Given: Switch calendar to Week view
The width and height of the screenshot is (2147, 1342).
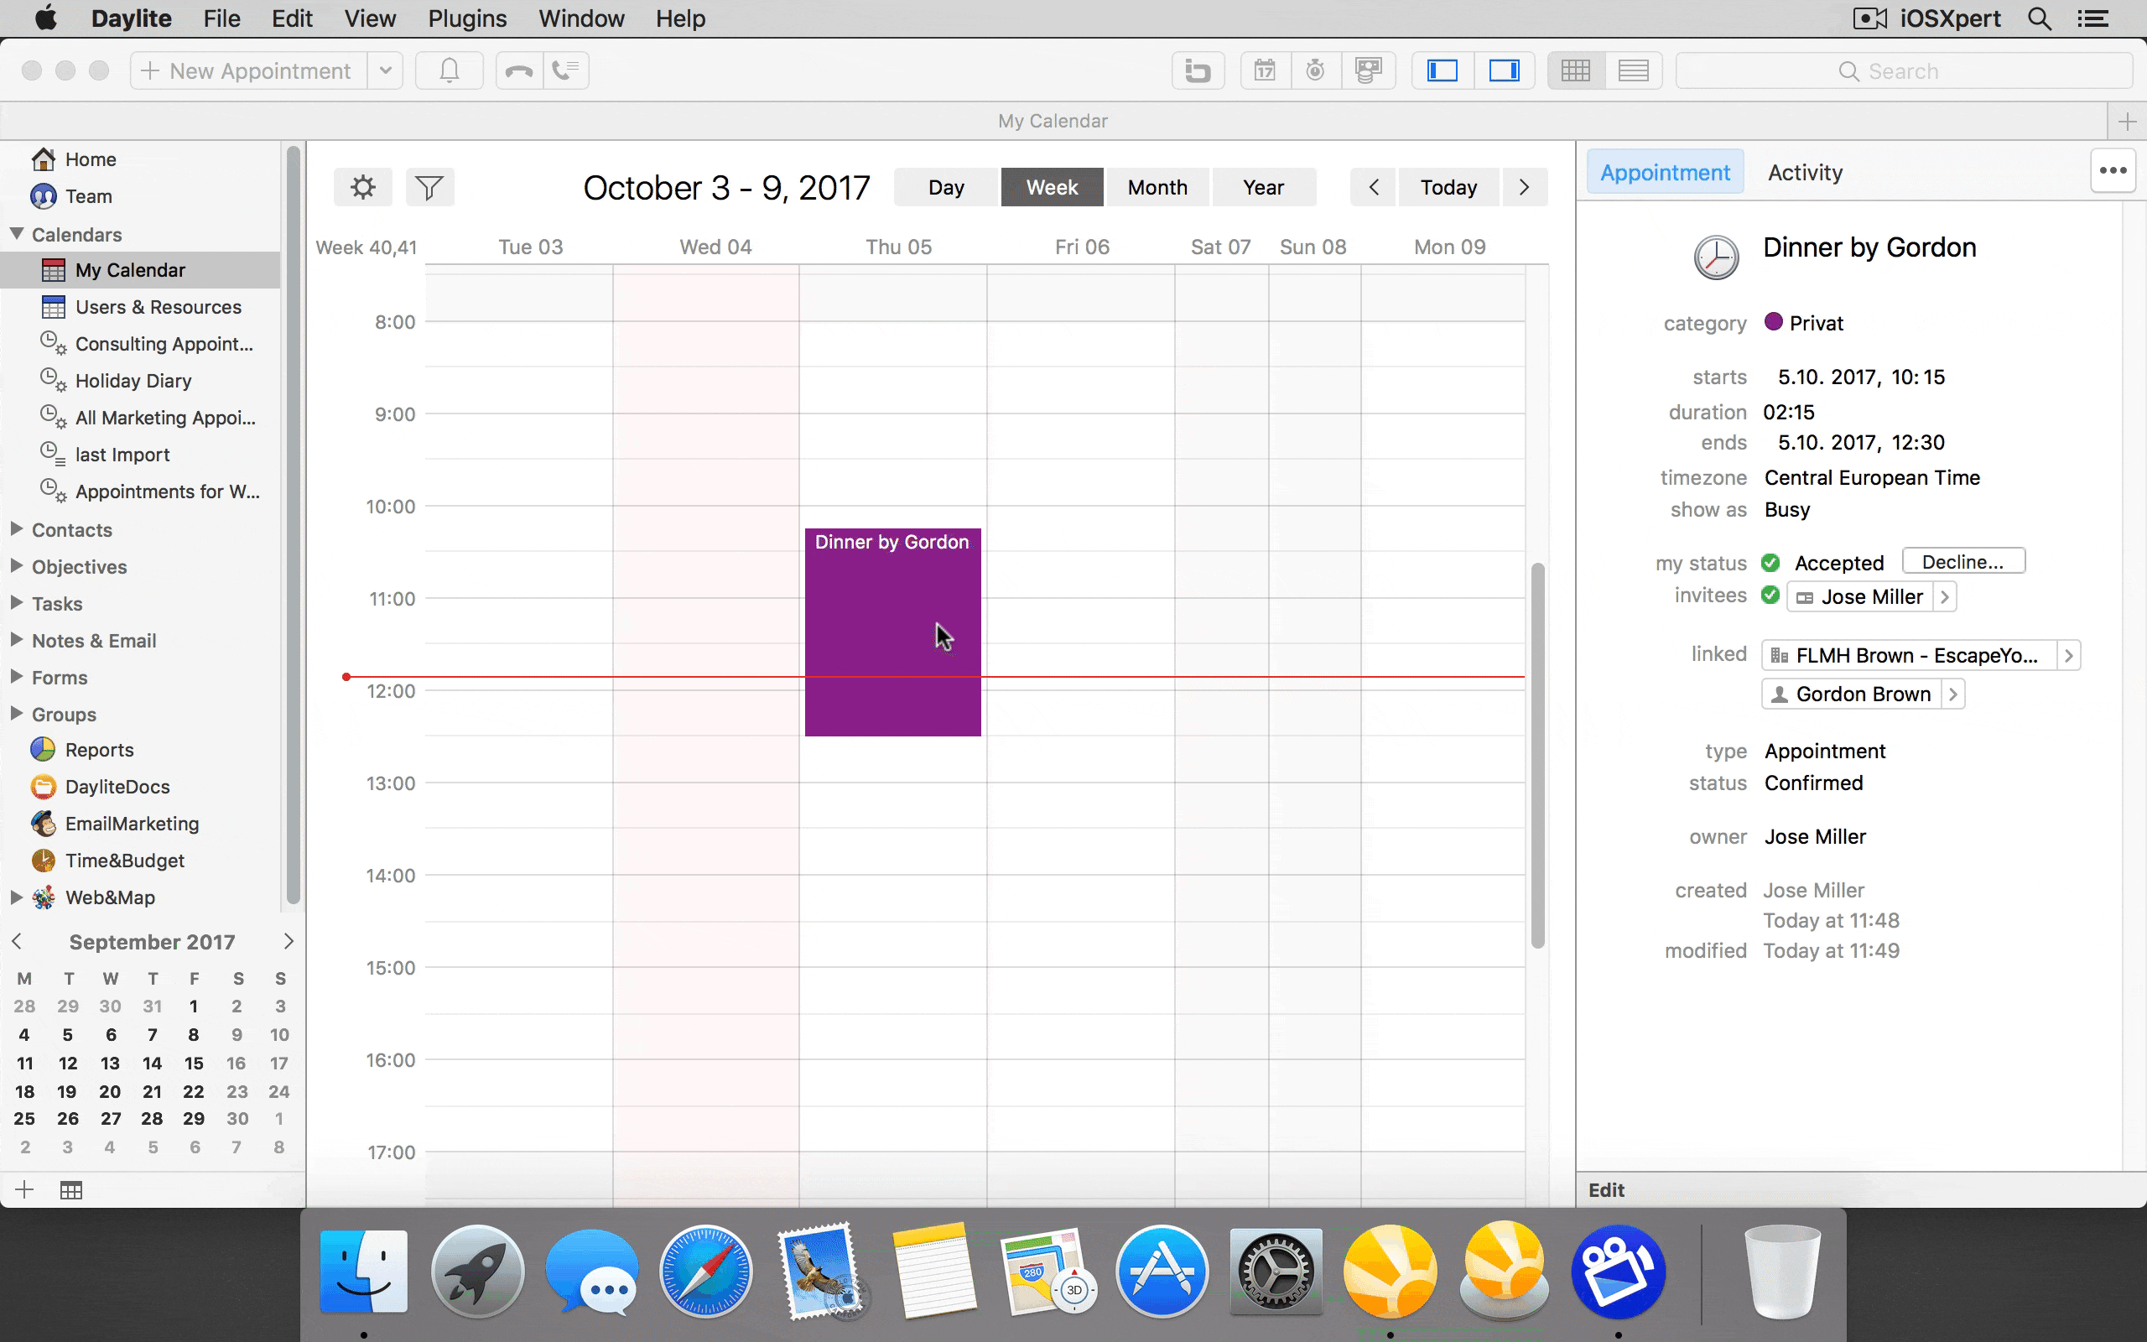Looking at the screenshot, I should (x=1053, y=187).
